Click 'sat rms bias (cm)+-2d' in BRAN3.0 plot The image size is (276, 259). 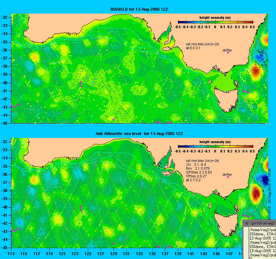click(x=202, y=44)
